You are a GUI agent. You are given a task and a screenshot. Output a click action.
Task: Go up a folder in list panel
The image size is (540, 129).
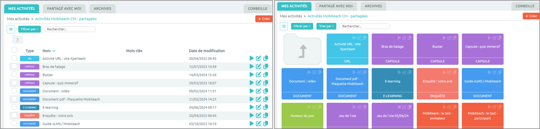(18, 40)
